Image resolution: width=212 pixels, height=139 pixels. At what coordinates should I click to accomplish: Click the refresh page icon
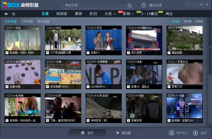(14, 14)
